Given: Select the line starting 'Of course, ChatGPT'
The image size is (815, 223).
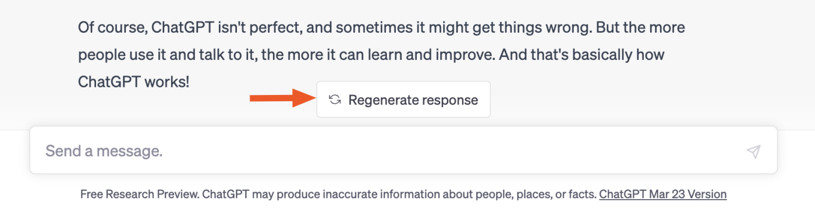Looking at the screenshot, I should point(381,28).
